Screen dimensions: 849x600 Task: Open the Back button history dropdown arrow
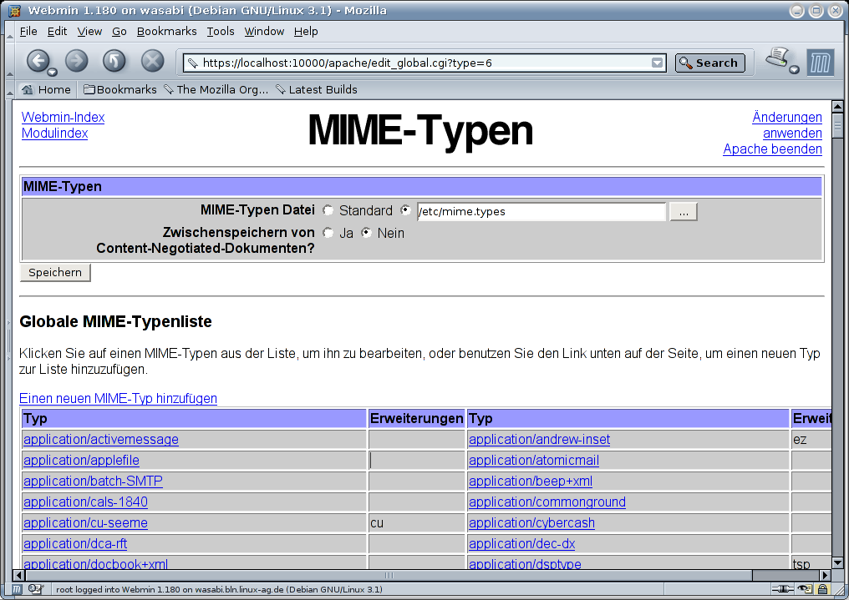[x=53, y=72]
